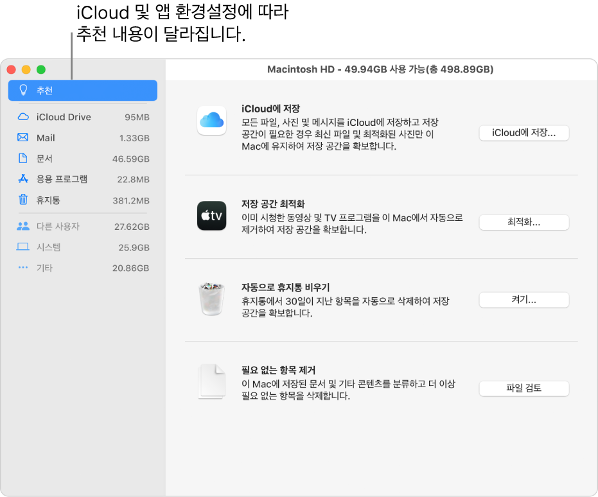Click the Mail envelope icon in sidebar
The width and height of the screenshot is (598, 497).
(23, 137)
